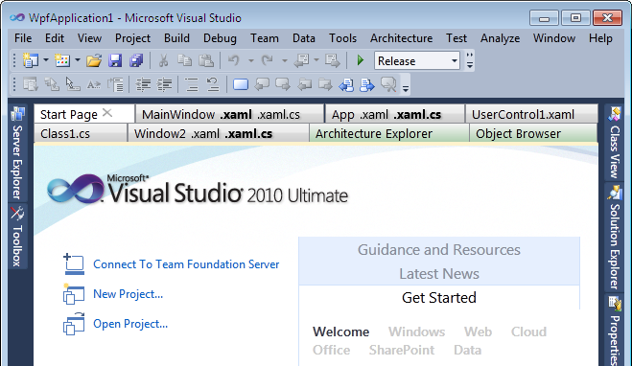Click the Next Bookmark in Document icon

pos(367,84)
